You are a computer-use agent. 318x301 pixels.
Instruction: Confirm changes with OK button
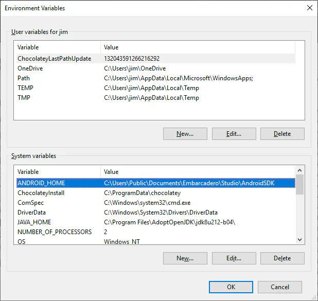point(231,287)
